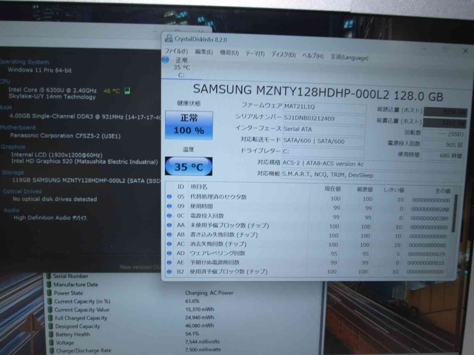Select the row 代替処理済のセクタ数
This screenshot has width=474, height=355.
(309, 198)
